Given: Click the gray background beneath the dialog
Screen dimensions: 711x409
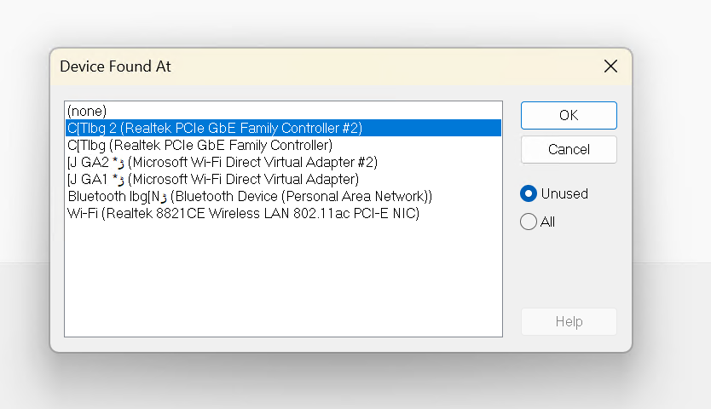Looking at the screenshot, I should (x=341, y=383).
